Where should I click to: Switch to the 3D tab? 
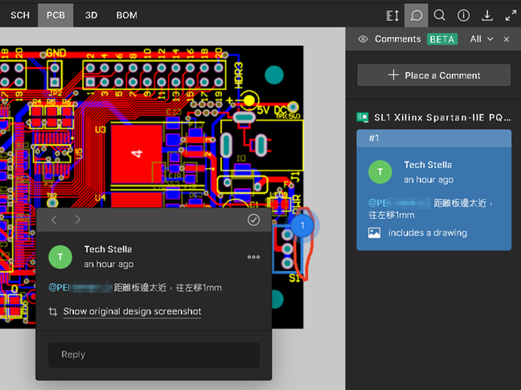(x=92, y=15)
